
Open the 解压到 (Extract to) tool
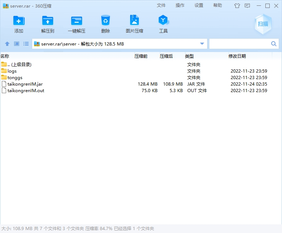[48, 21]
